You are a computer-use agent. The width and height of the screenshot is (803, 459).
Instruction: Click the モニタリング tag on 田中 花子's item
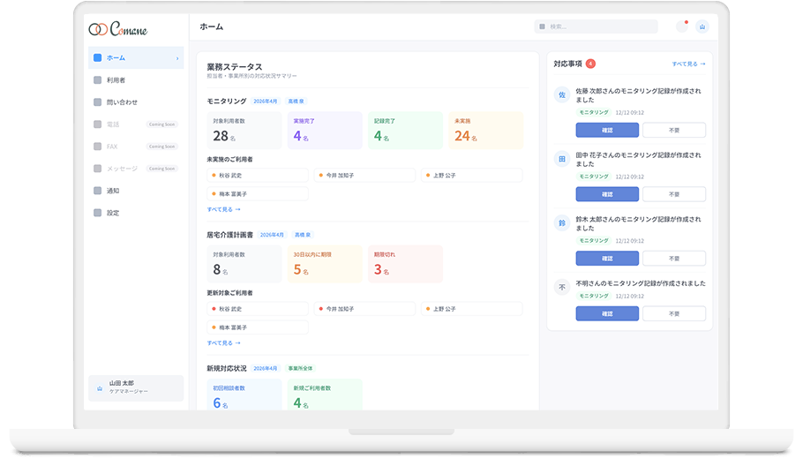pyautogui.click(x=594, y=177)
